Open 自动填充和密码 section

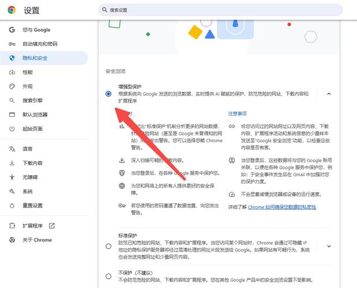coord(44,44)
